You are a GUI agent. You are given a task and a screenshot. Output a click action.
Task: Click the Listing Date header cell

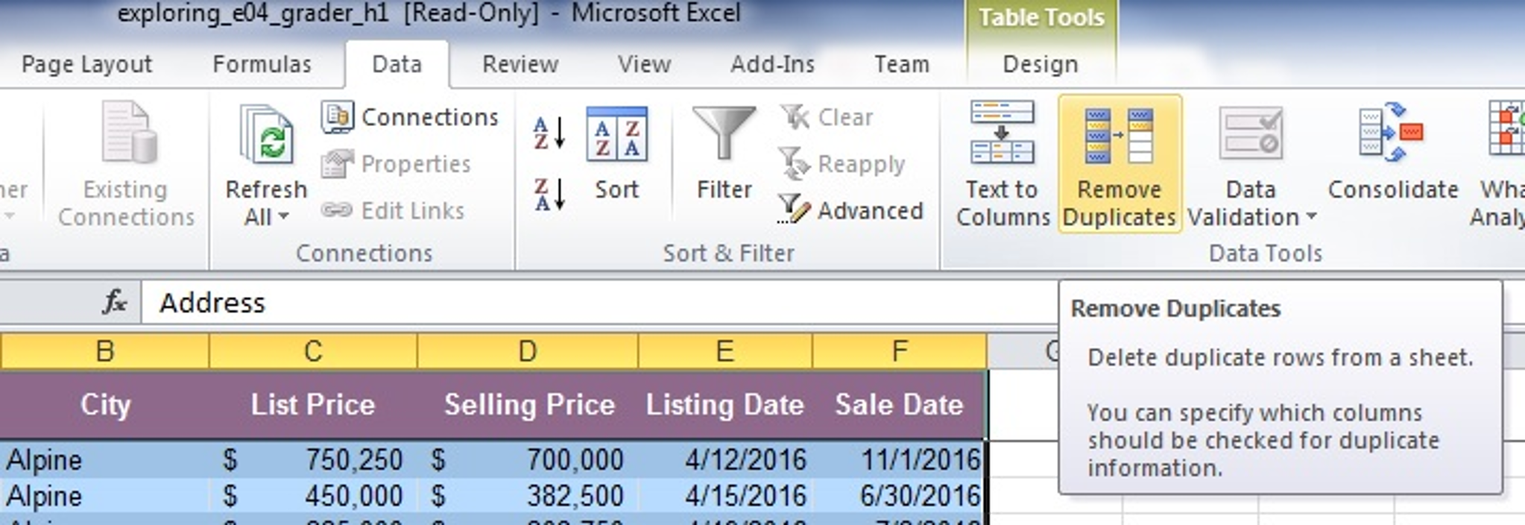[x=724, y=404]
